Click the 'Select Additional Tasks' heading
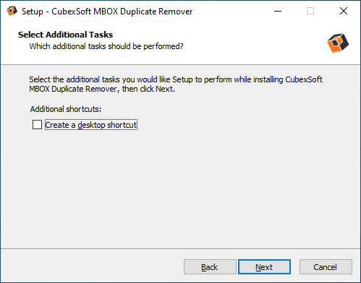 click(x=65, y=35)
